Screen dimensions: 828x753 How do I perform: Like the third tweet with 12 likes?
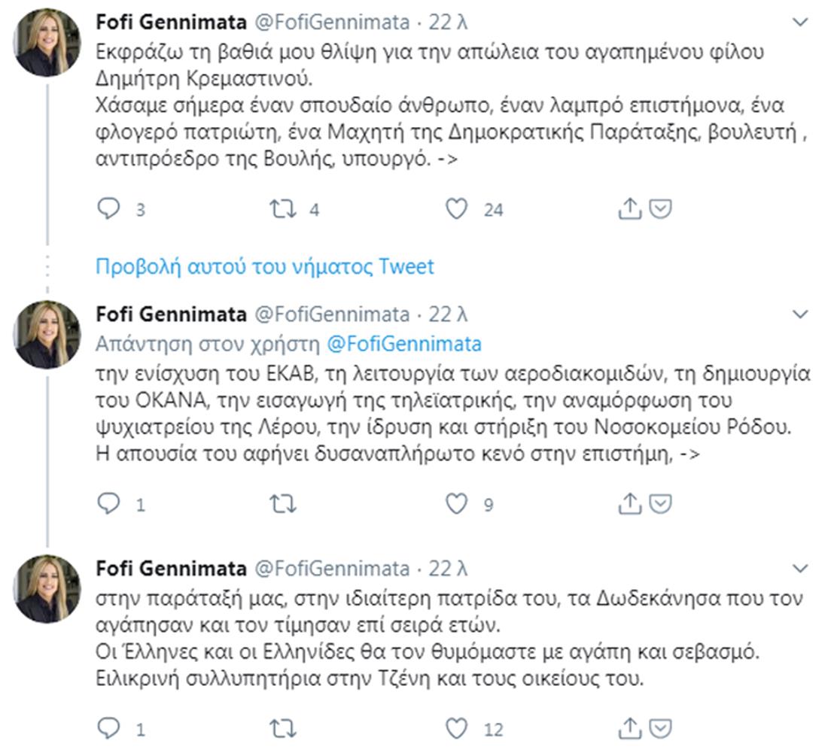click(x=457, y=727)
